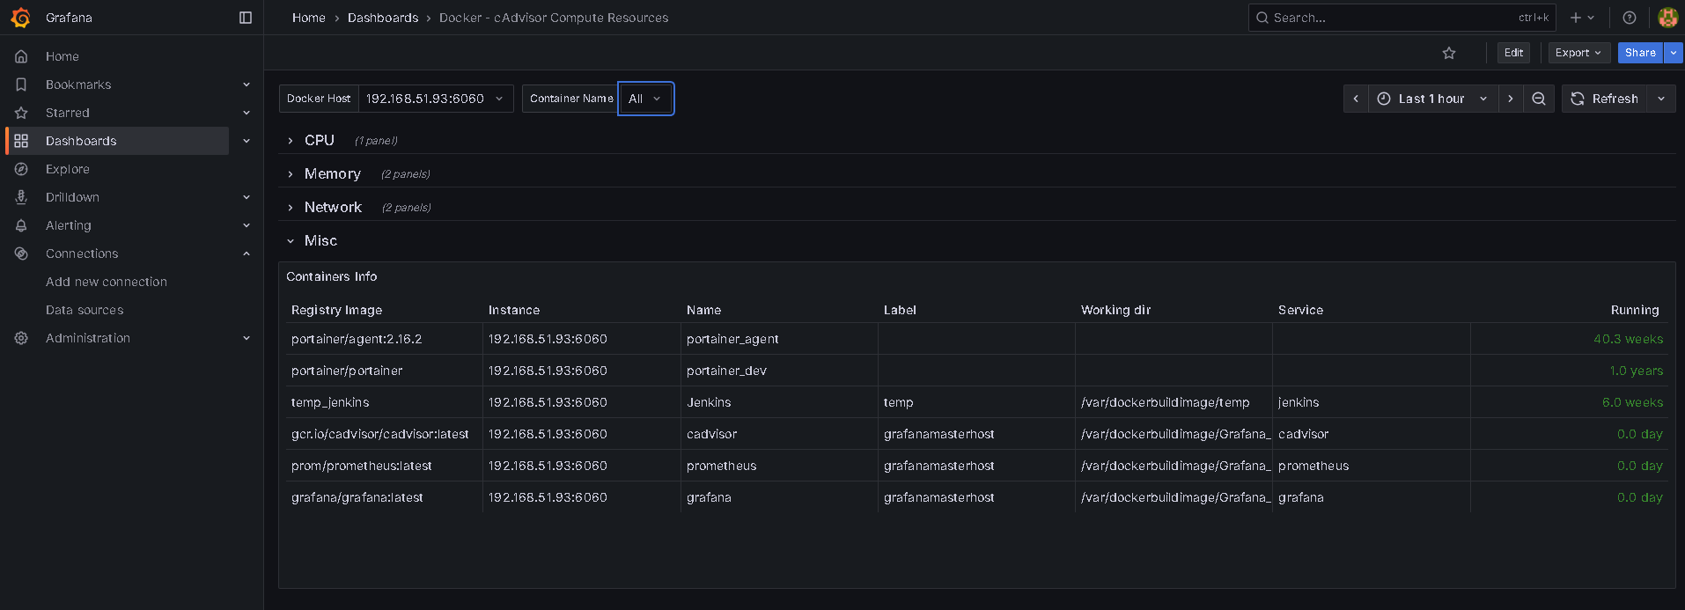Open the plus new-item menu
Image resolution: width=1685 pixels, height=610 pixels.
1582,18
